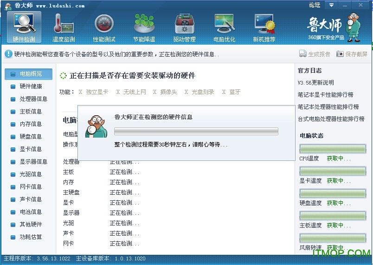This screenshot has width=373, height=265.
Task: Click the 独立显卡 feature indicator
Action: [93, 92]
